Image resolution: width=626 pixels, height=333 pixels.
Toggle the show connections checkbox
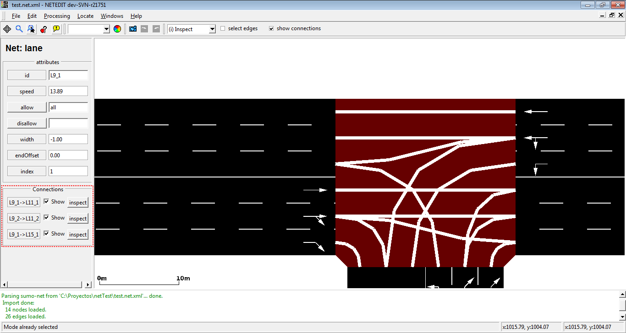click(271, 28)
